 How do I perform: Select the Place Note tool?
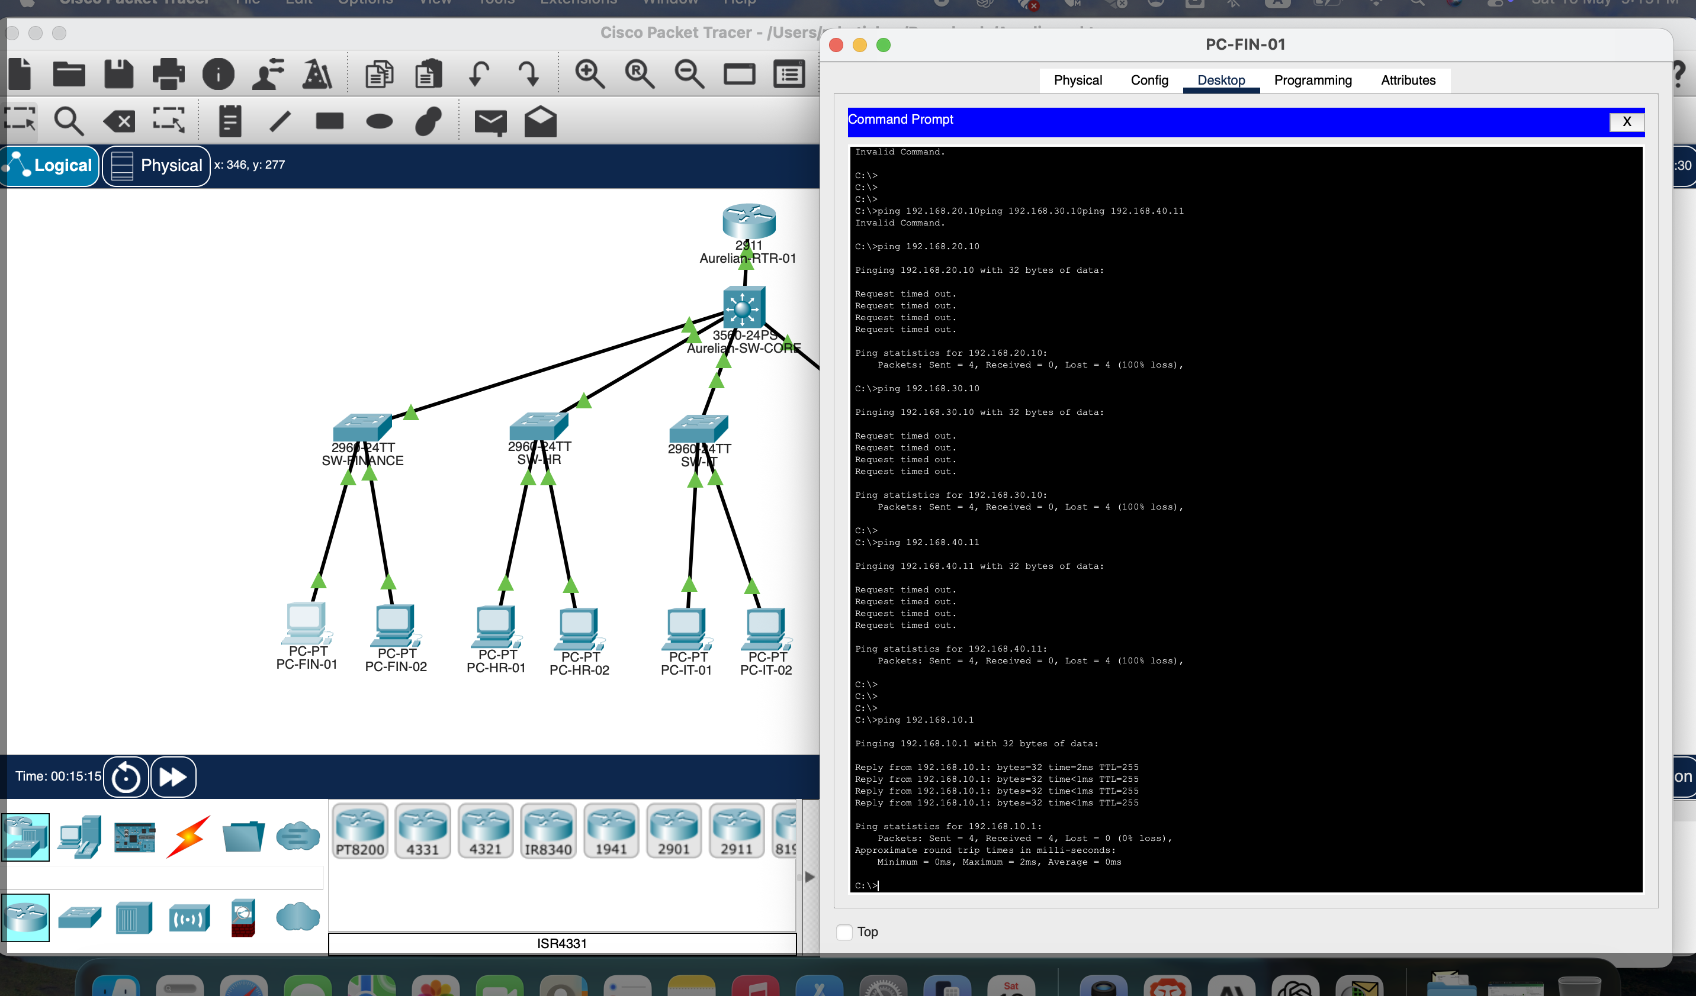tap(230, 121)
